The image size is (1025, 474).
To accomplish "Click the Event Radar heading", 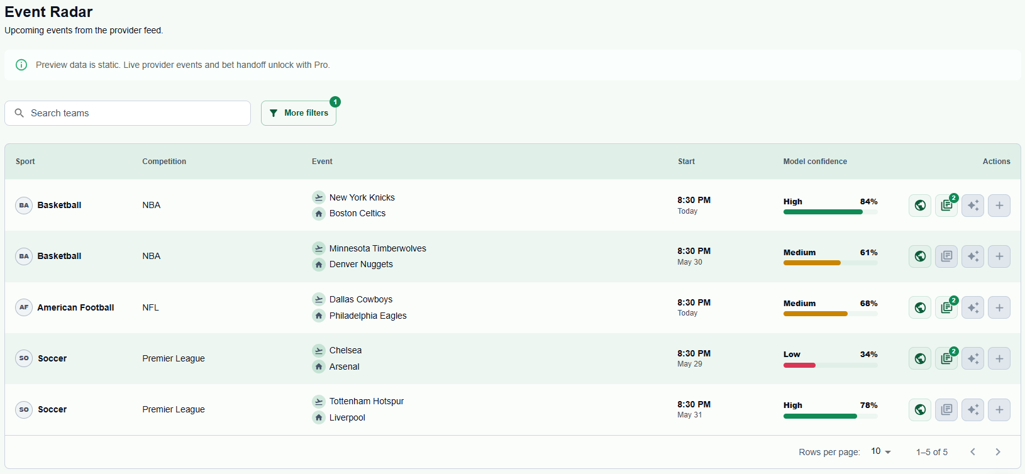I will point(48,12).
